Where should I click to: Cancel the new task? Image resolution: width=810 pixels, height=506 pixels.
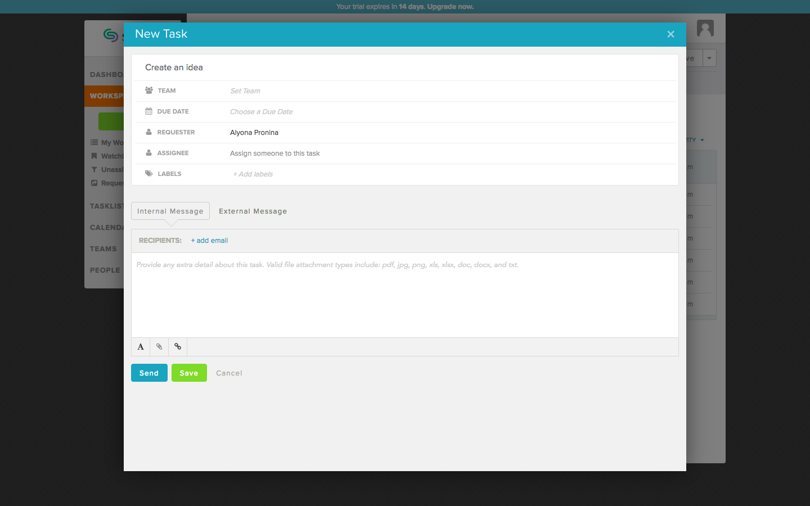(x=229, y=373)
